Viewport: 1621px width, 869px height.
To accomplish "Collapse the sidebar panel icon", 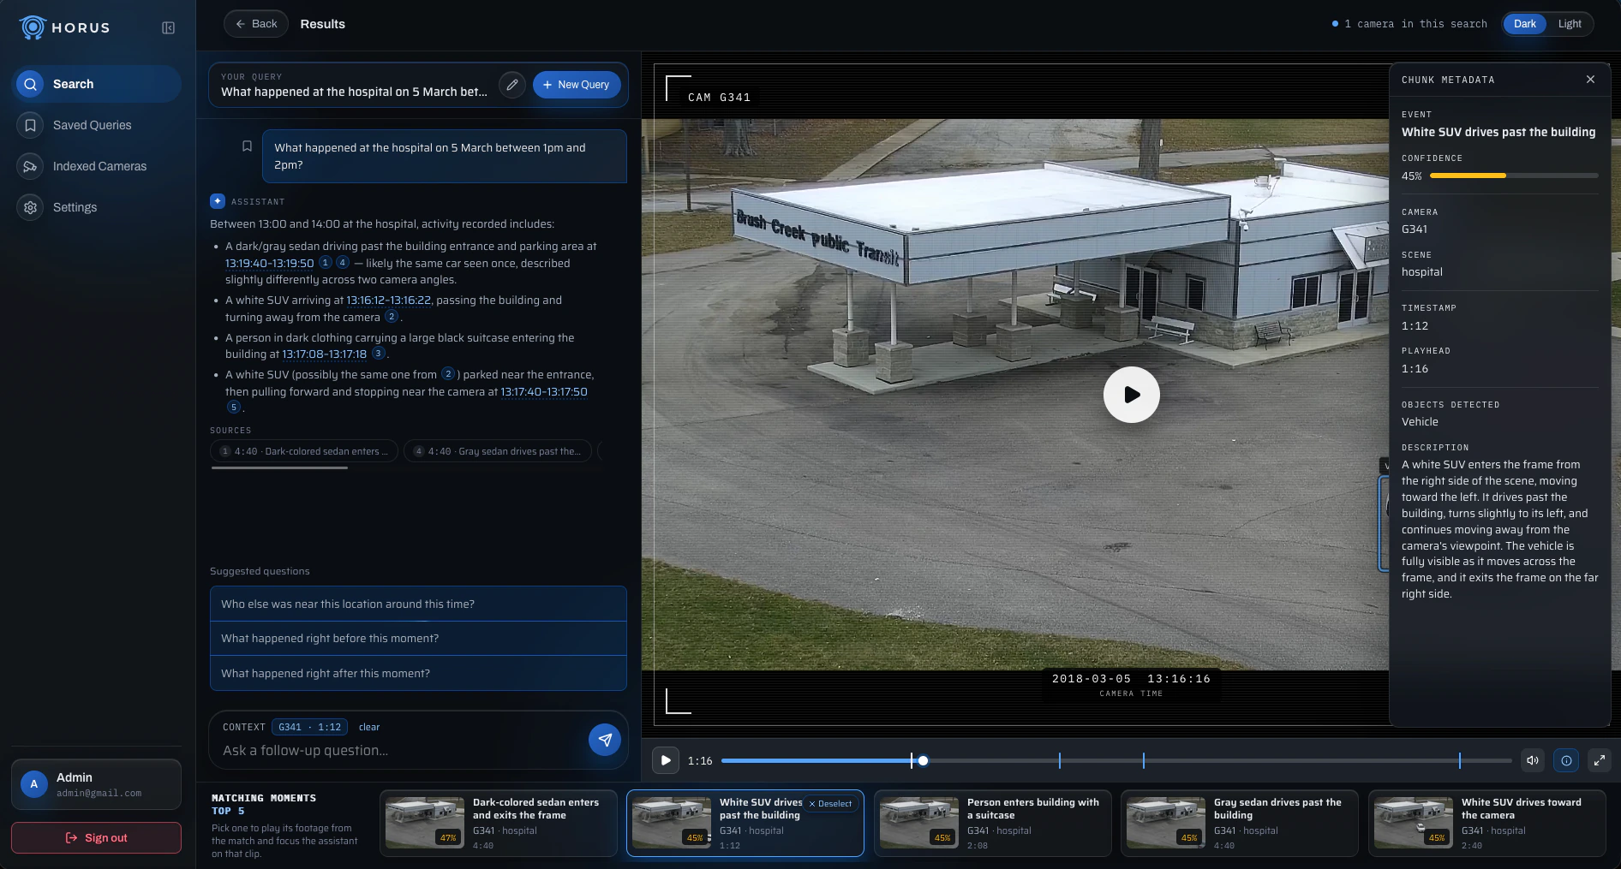I will click(x=169, y=27).
